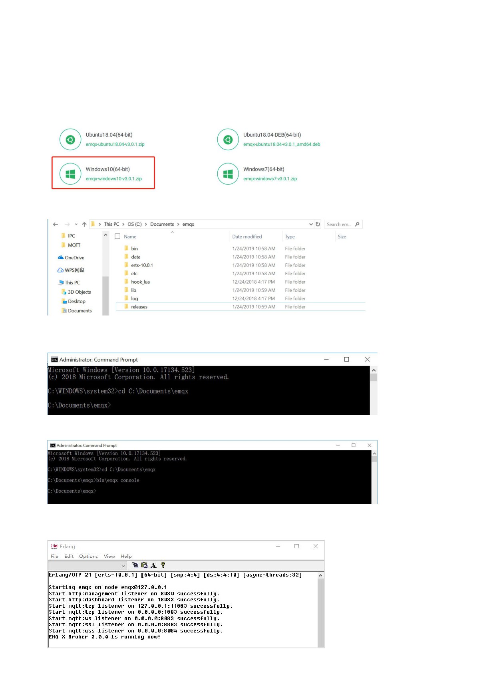This screenshot has height=700, width=495.
Task: Open the Erlang Edit menu
Action: tap(69, 556)
